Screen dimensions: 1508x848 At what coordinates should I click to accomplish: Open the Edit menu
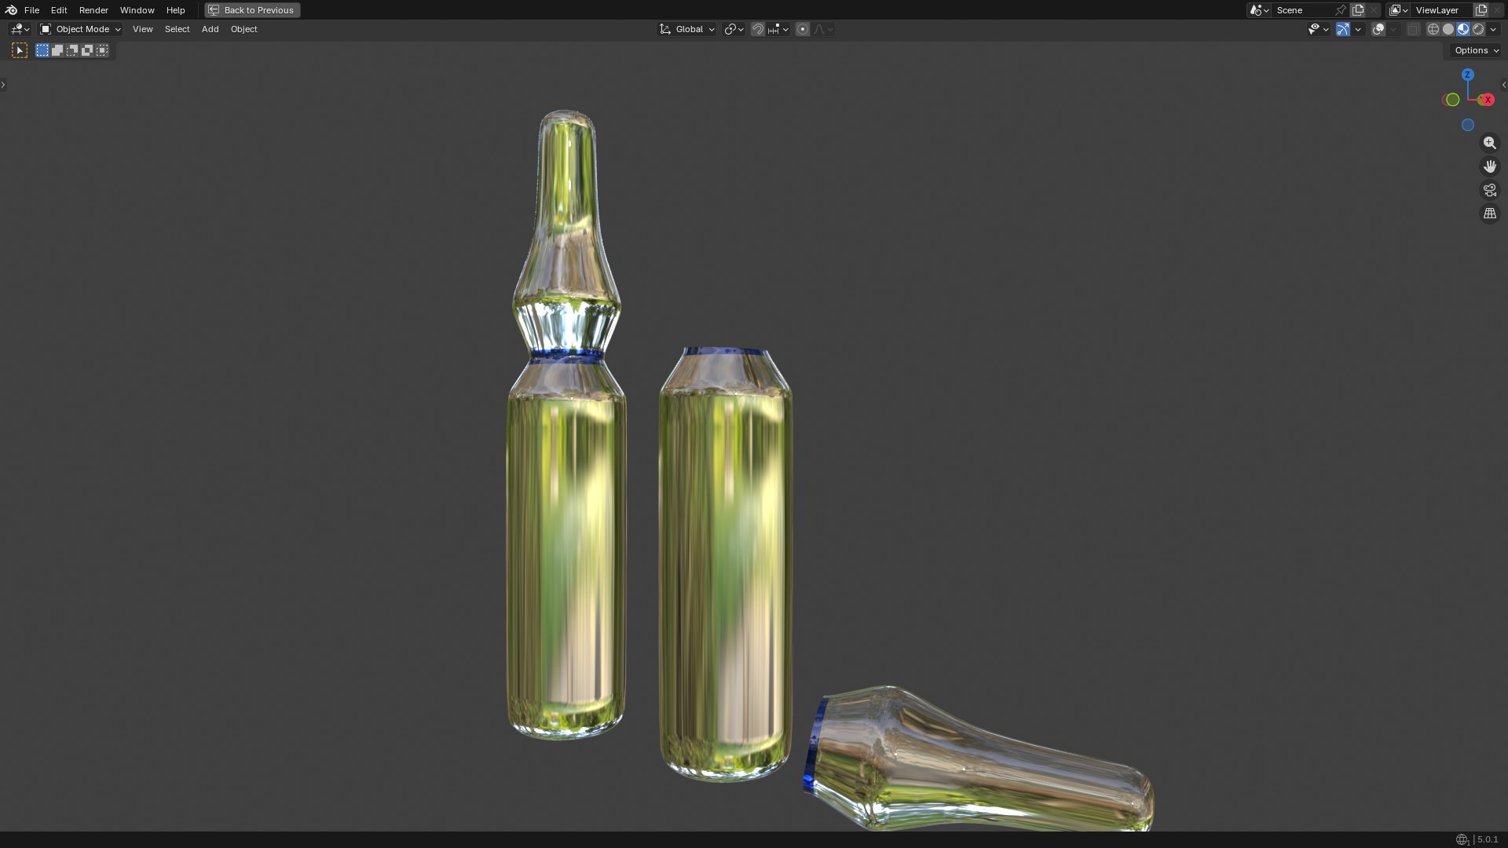click(59, 10)
